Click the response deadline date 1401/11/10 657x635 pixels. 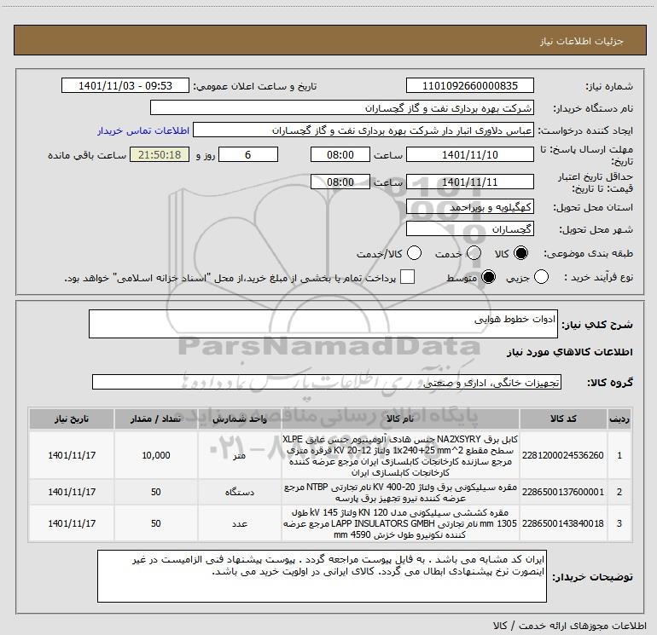(469, 154)
